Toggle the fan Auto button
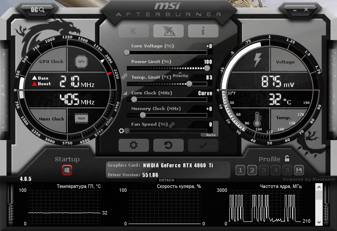Viewport: 337px width, 231px height. (x=211, y=135)
